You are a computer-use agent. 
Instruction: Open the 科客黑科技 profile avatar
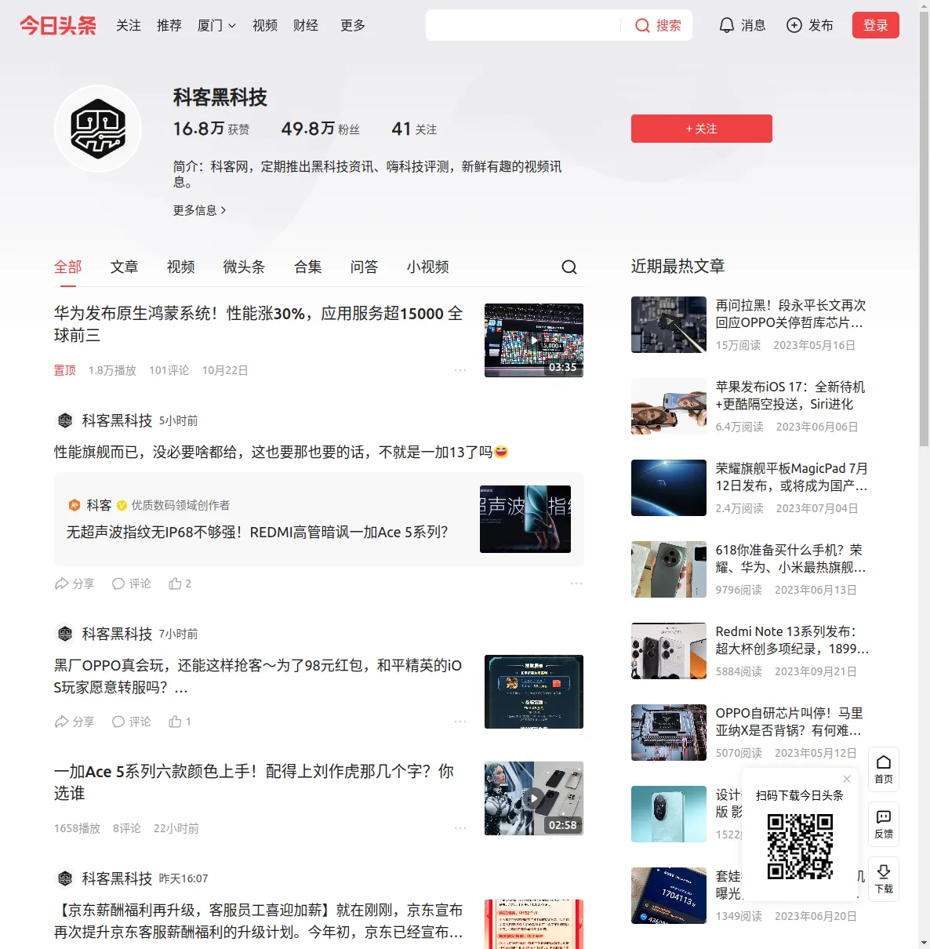click(98, 129)
